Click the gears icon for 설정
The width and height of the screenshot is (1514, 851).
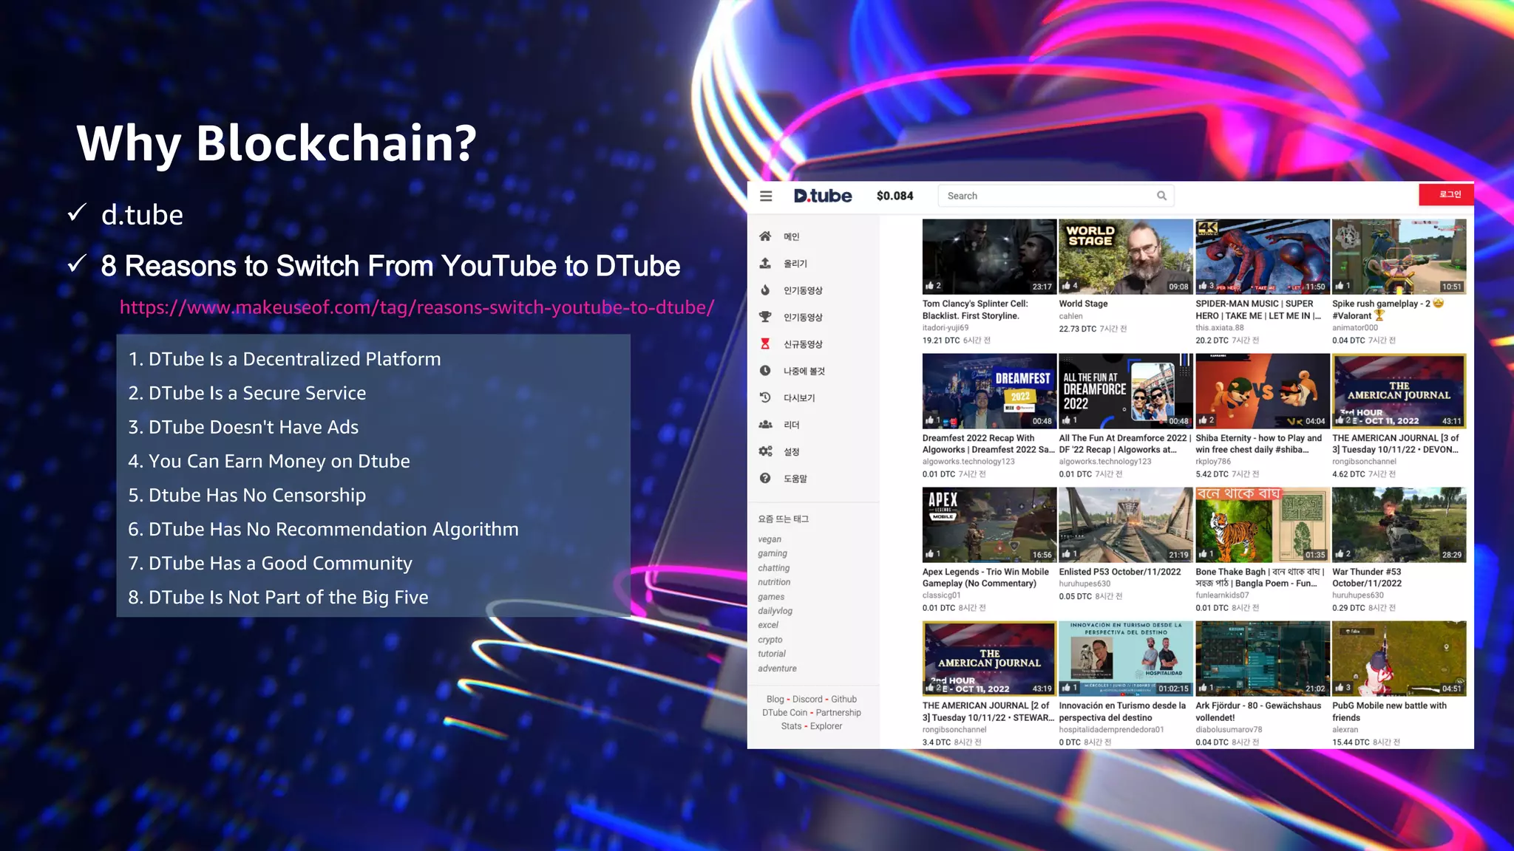coord(765,451)
